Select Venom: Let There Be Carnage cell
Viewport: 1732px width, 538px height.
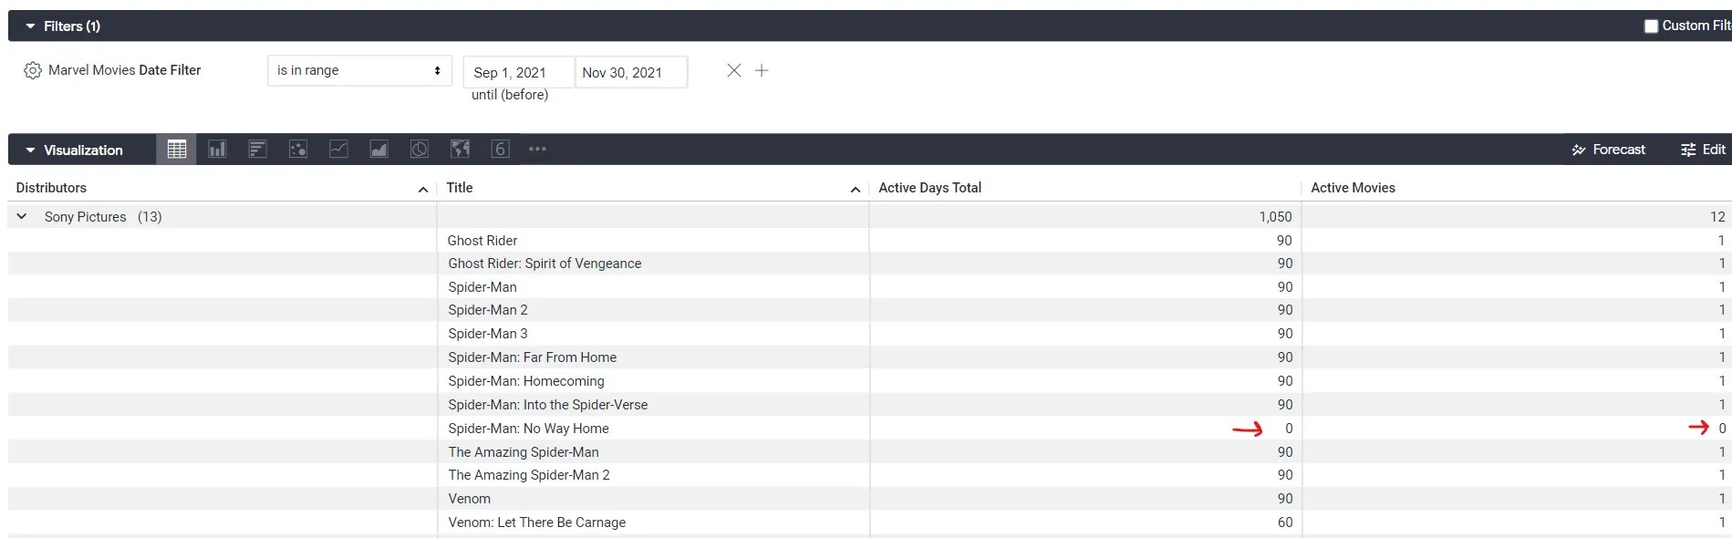click(x=536, y=522)
